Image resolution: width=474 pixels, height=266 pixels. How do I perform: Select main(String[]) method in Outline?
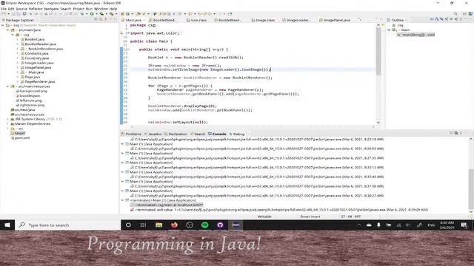[x=416, y=35]
